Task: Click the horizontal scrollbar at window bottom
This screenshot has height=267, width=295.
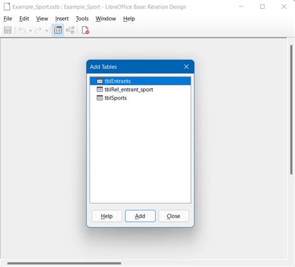Action: point(64,263)
